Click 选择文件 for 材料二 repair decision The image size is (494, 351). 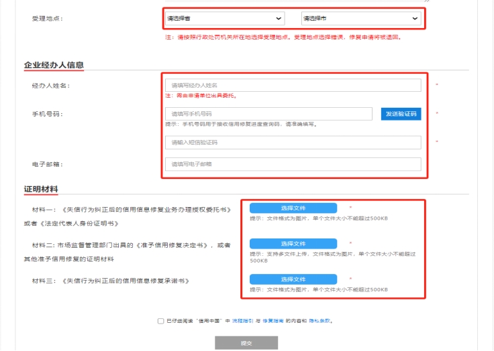point(293,244)
